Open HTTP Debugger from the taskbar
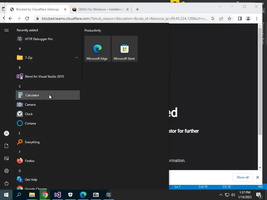The image size is (267, 200). click(x=108, y=195)
